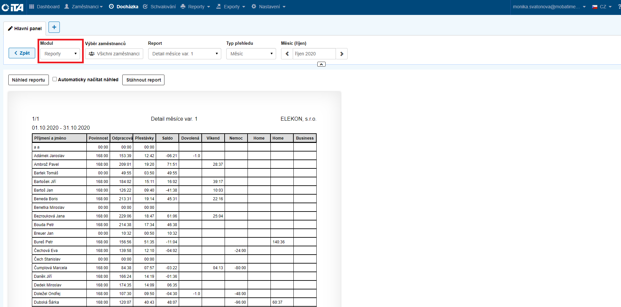Image resolution: width=621 pixels, height=307 pixels.
Task: Go to previous month arrow
Action: [x=287, y=54]
